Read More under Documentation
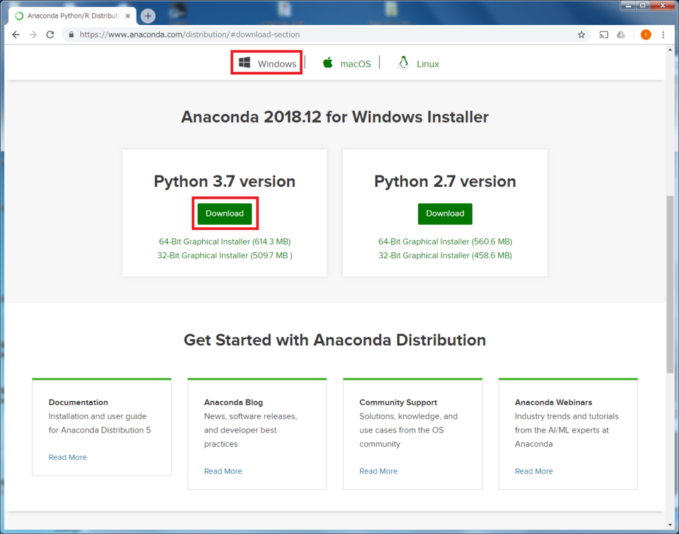Image resolution: width=679 pixels, height=534 pixels. click(68, 457)
